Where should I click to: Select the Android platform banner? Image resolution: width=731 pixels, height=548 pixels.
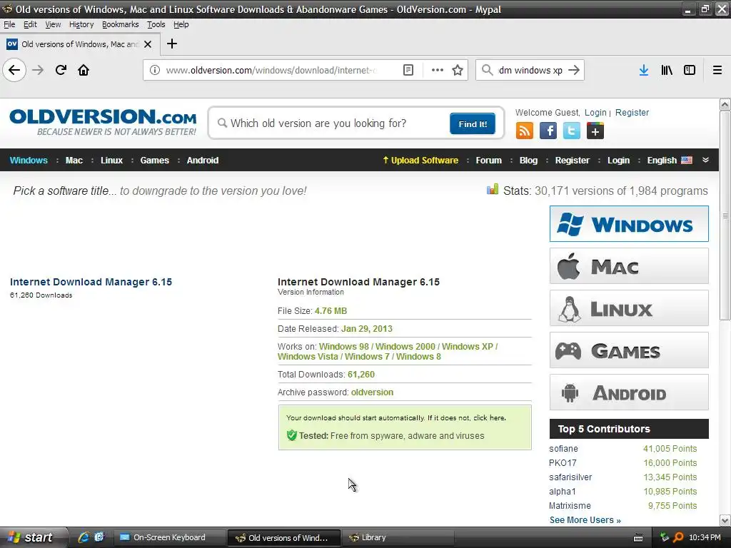click(x=629, y=392)
